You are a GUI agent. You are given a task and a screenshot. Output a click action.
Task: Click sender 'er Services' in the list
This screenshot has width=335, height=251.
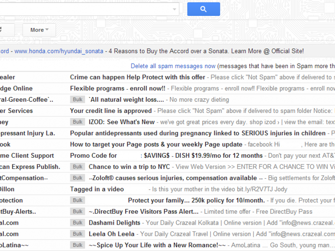16,111
